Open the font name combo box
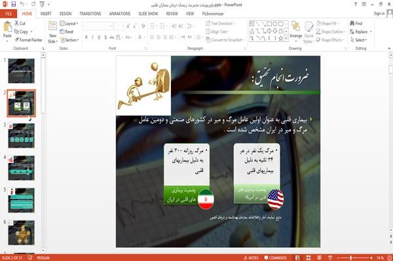The image size is (393, 261). pos(98,26)
